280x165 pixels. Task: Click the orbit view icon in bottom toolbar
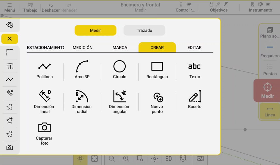80,159
